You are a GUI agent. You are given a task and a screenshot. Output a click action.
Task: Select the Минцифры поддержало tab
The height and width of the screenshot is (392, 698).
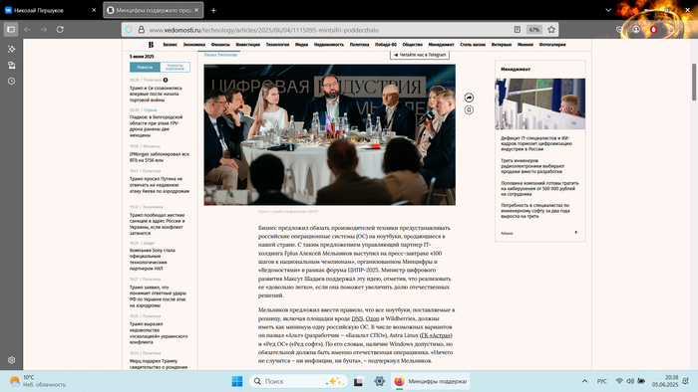(154, 10)
